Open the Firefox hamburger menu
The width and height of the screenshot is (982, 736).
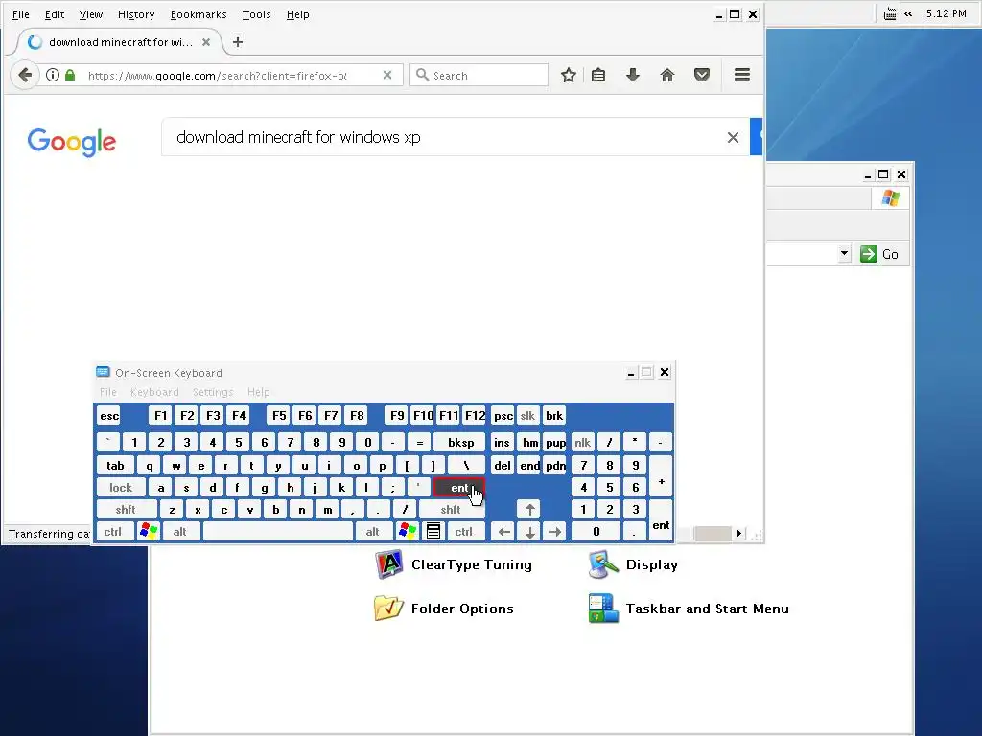[742, 75]
